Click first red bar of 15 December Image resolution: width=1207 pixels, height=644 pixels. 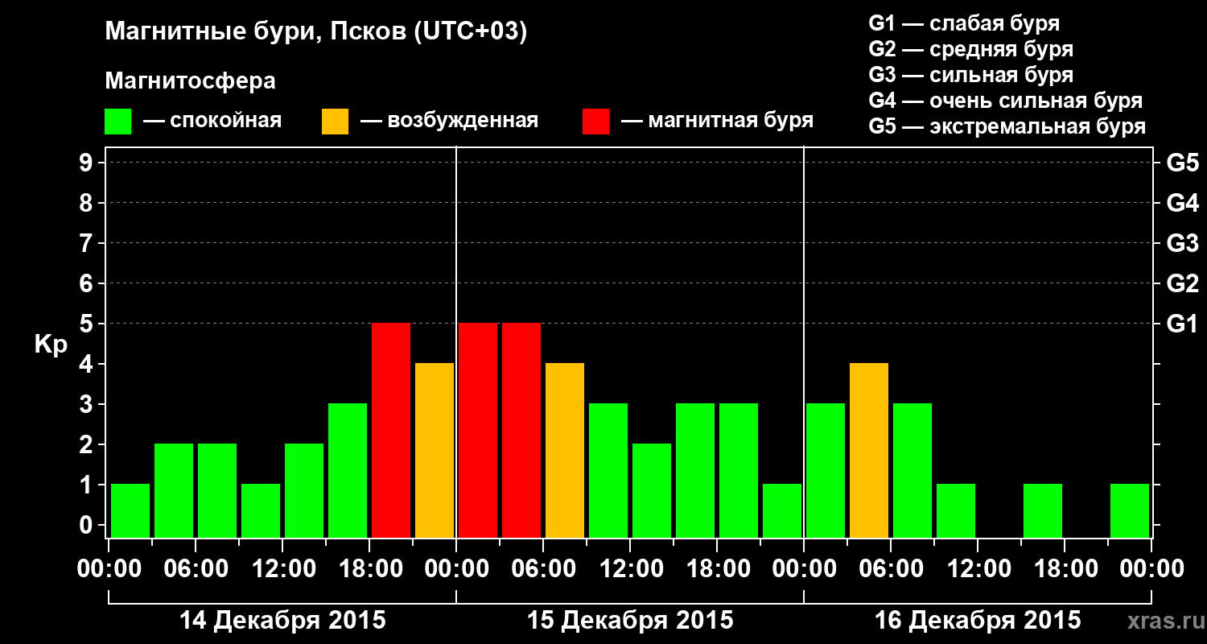click(478, 430)
